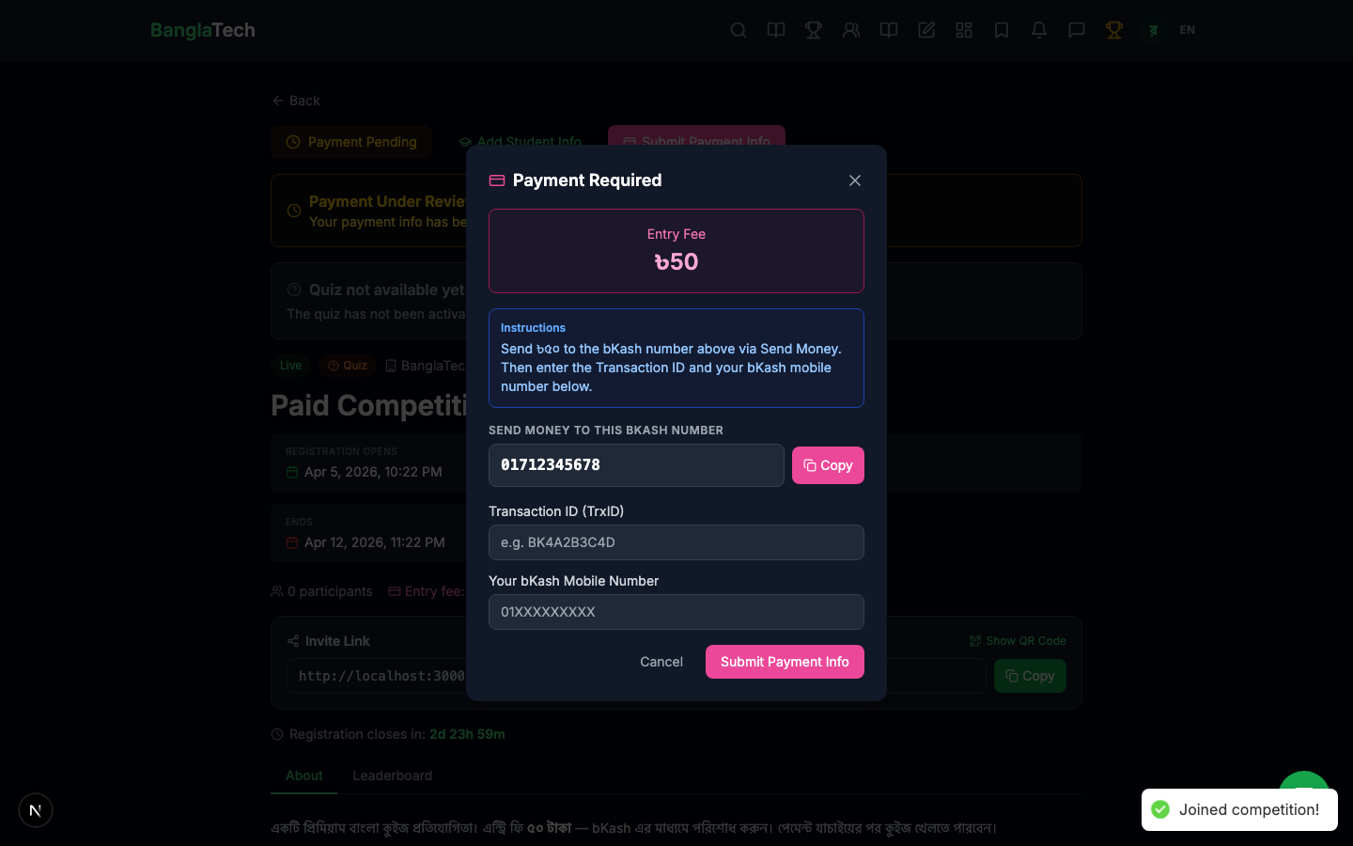View saved bookmarks via bookmark icon
The height and width of the screenshot is (846, 1353).
coord(1002,29)
